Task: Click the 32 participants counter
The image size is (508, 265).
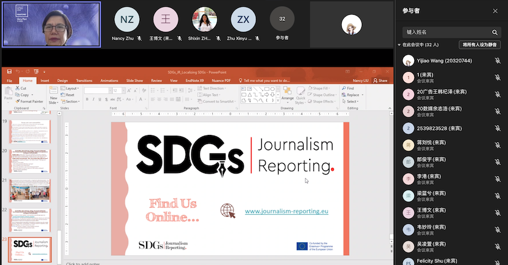Action: (282, 19)
